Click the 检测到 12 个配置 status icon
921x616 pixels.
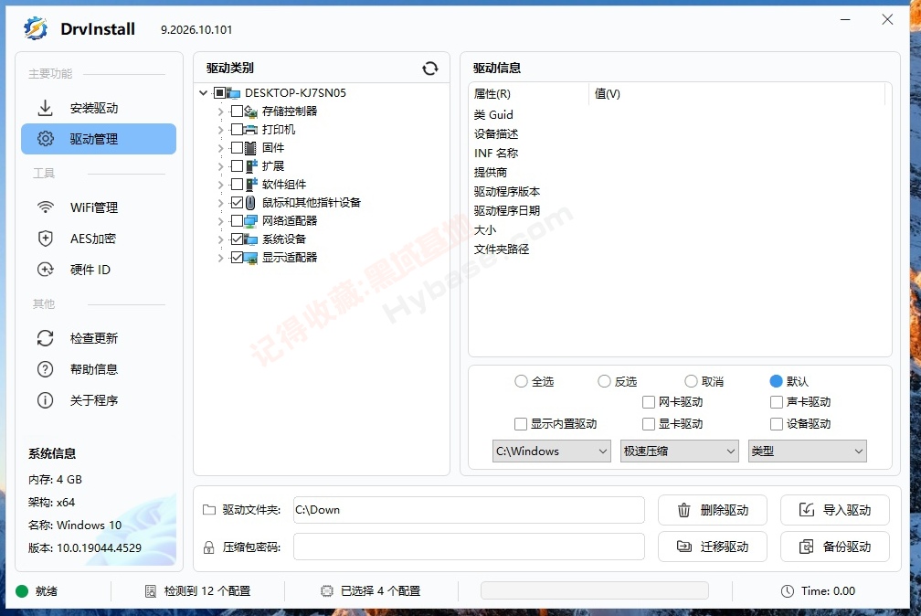151,591
